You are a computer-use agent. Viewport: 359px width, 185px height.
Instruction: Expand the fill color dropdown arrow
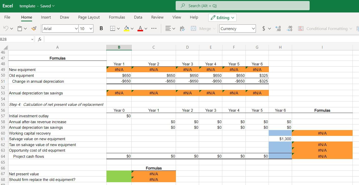132,29
